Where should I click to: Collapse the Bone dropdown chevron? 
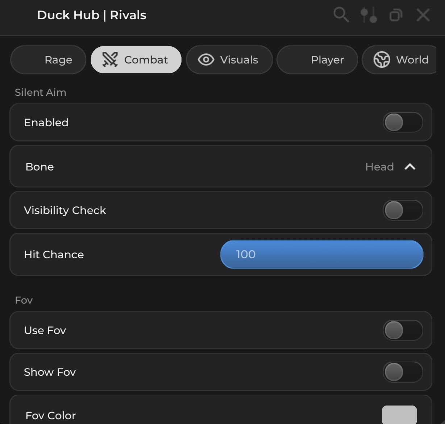410,167
